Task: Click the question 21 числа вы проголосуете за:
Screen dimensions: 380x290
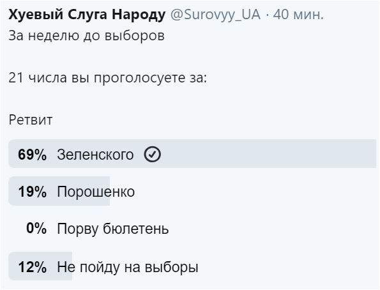Action: (107, 78)
